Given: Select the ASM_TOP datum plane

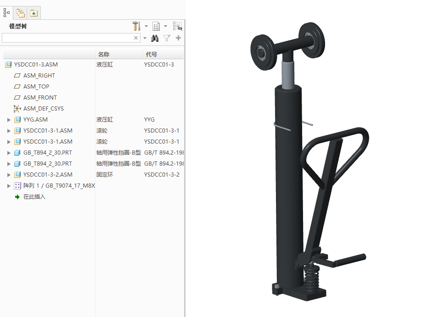Looking at the screenshot, I should (36, 87).
